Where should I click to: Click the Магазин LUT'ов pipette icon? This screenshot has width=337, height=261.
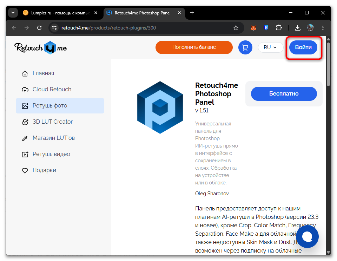tap(25, 138)
